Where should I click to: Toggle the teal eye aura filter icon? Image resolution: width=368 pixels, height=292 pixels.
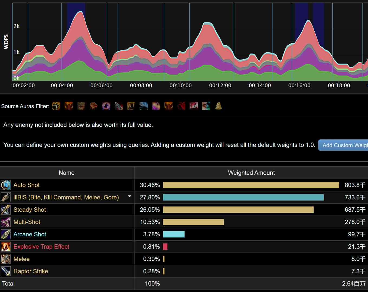coord(206,106)
